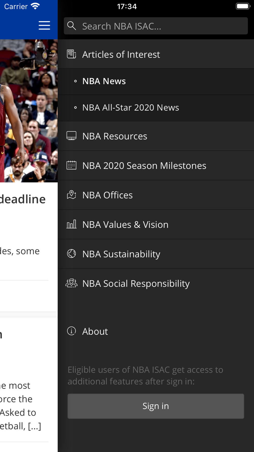Focus the Search NBA ISAC field
This screenshot has width=254, height=452.
pyautogui.click(x=156, y=26)
